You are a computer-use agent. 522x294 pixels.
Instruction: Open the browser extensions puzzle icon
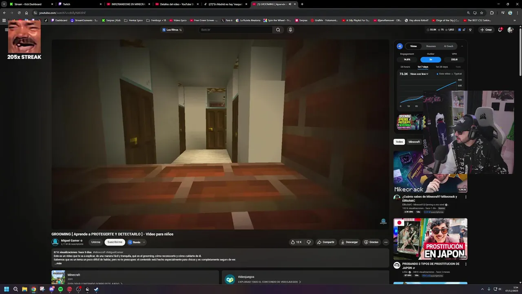click(x=492, y=13)
